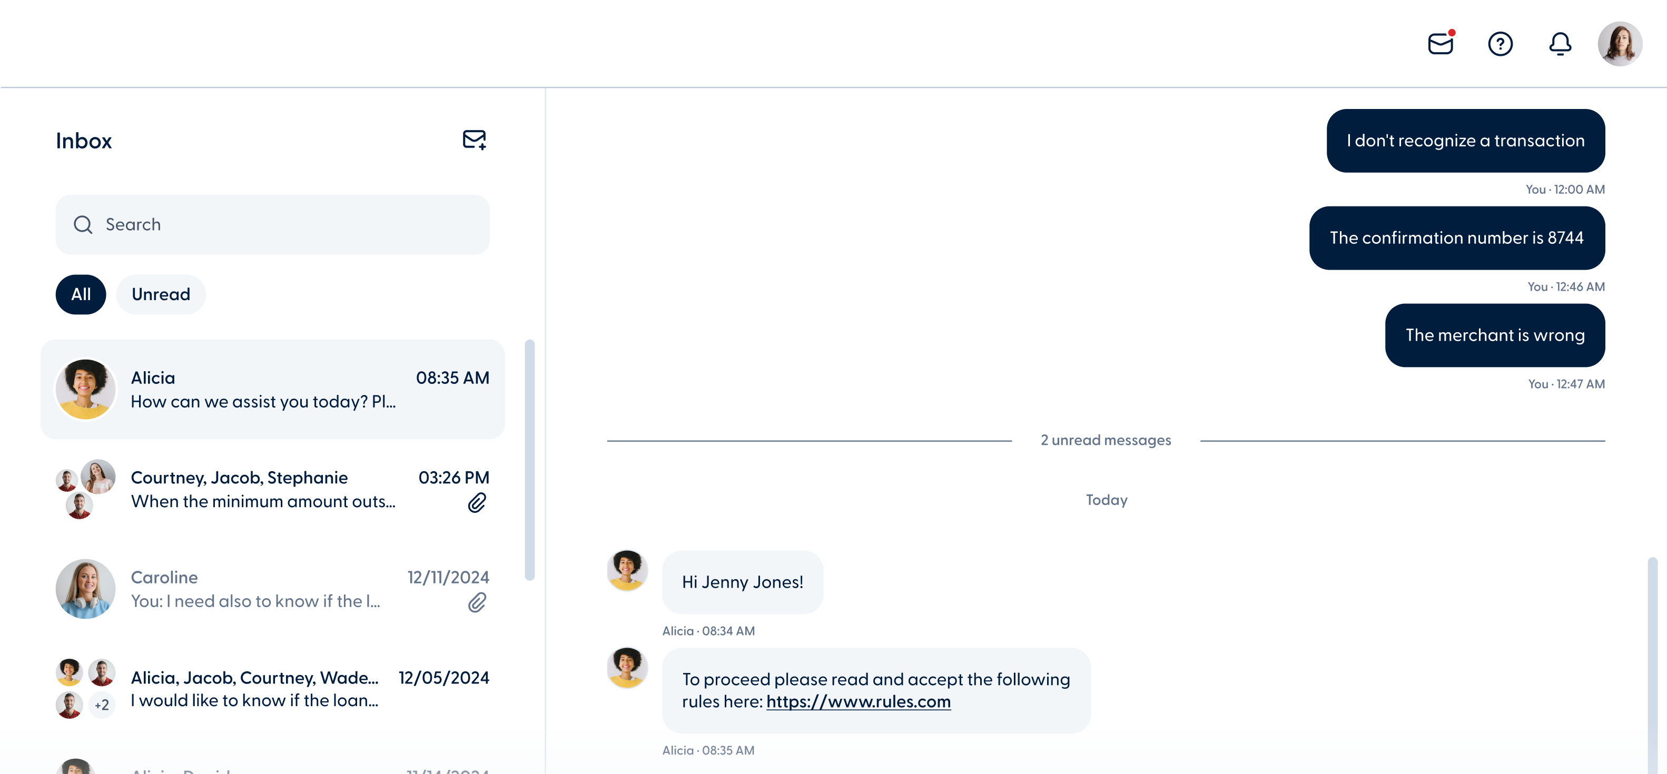Click Caroline's avatar in the inbox list
The height and width of the screenshot is (774, 1667).
[85, 589]
